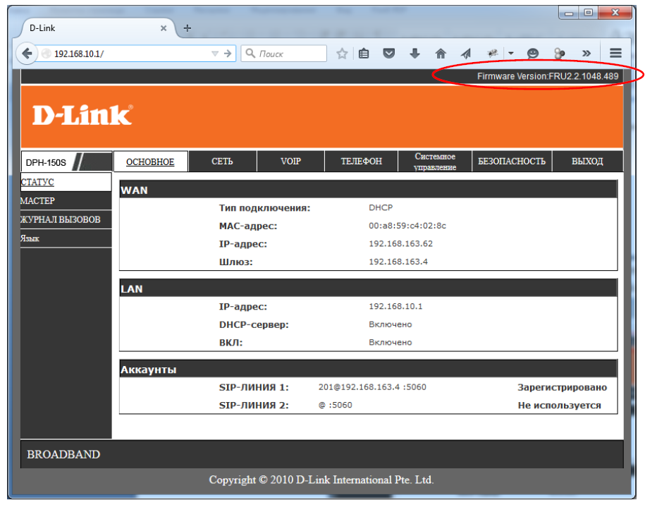645x505 pixels.
Task: Open the downloads arrow icon
Action: coord(414,54)
